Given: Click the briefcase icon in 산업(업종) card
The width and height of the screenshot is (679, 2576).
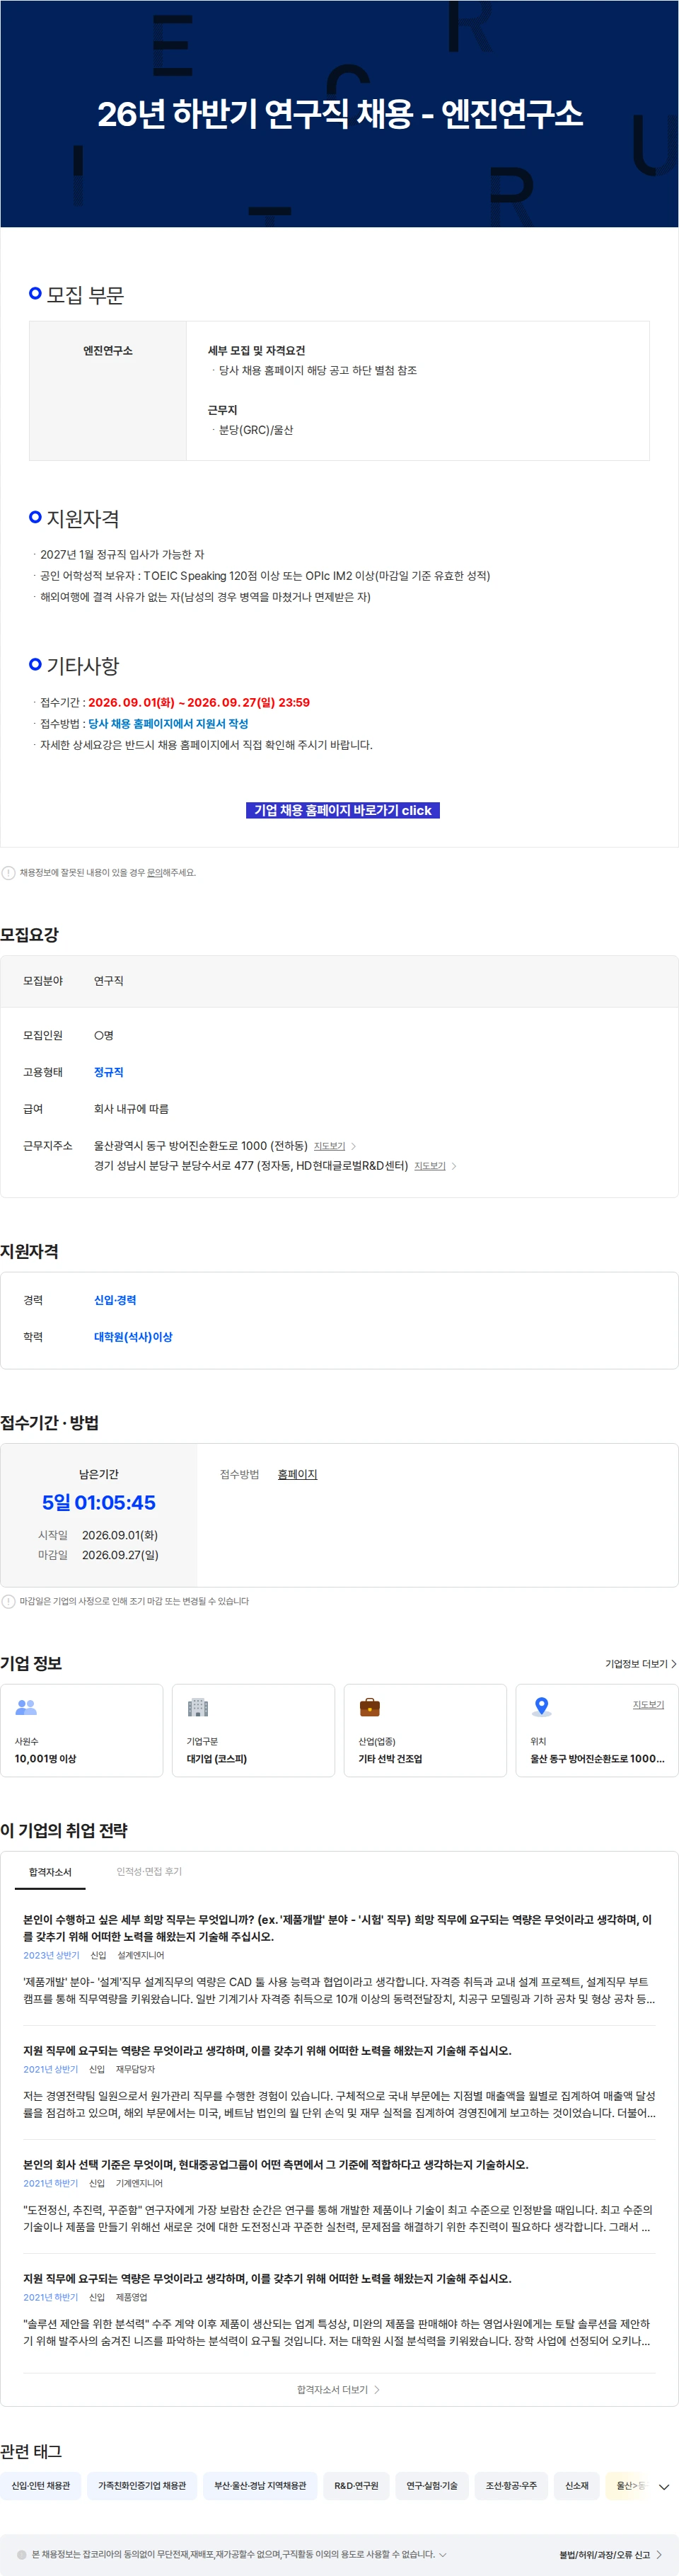Looking at the screenshot, I should coord(369,1707).
